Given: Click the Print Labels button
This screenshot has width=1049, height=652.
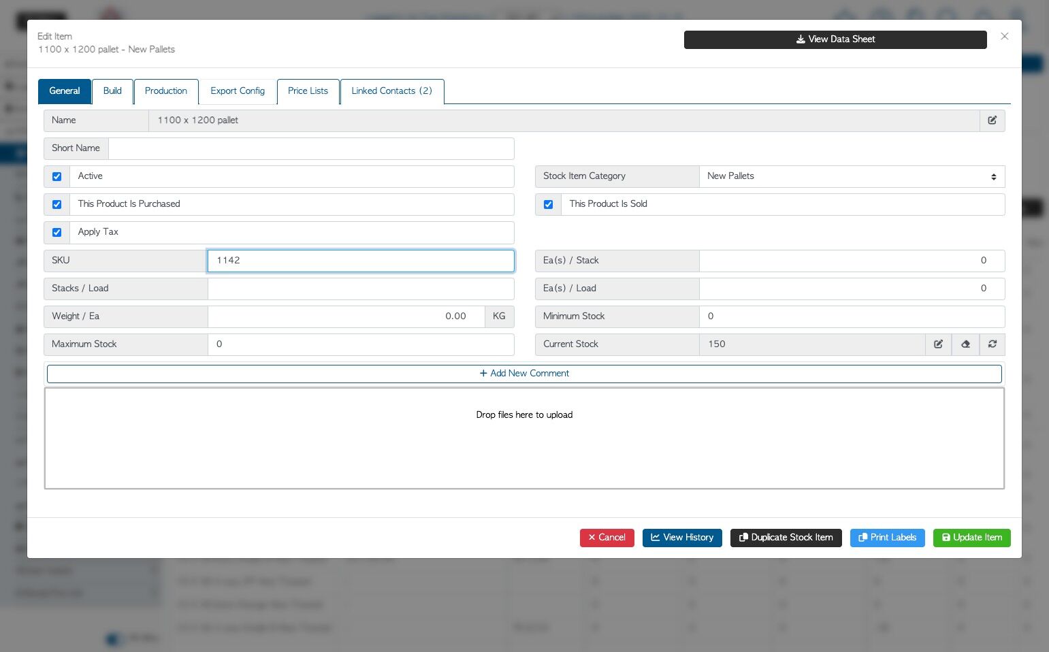Looking at the screenshot, I should pyautogui.click(x=888, y=538).
